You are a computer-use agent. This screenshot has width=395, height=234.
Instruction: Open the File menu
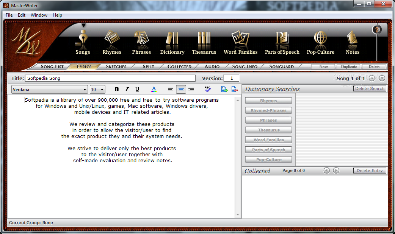[x=9, y=15]
